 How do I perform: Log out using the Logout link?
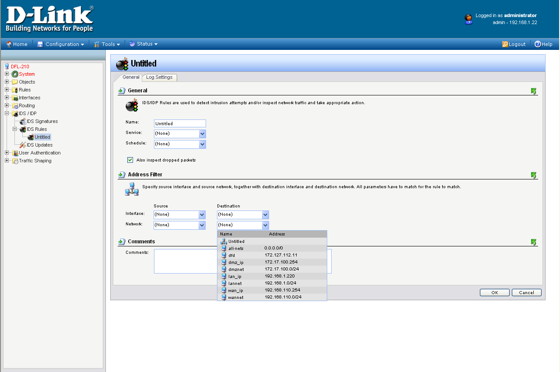coord(514,44)
